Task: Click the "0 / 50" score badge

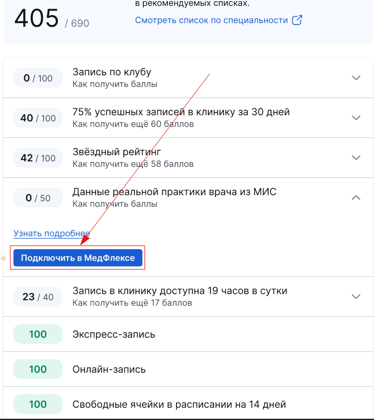Action: point(38,198)
